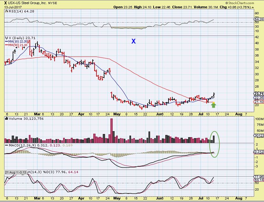This screenshot has height=202, width=264.
Task: Click the MA(50) 21.10 legend entry
Action: (18, 45)
